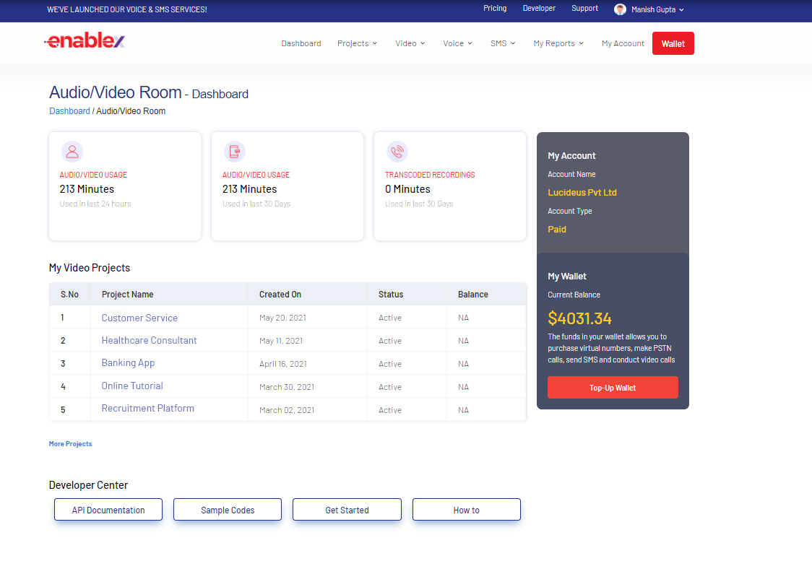Viewport: 812px width, 561px height.
Task: Open the Pricing link in top bar
Action: (x=495, y=9)
